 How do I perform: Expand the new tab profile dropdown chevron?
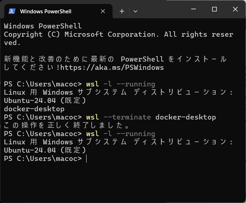[135, 11]
